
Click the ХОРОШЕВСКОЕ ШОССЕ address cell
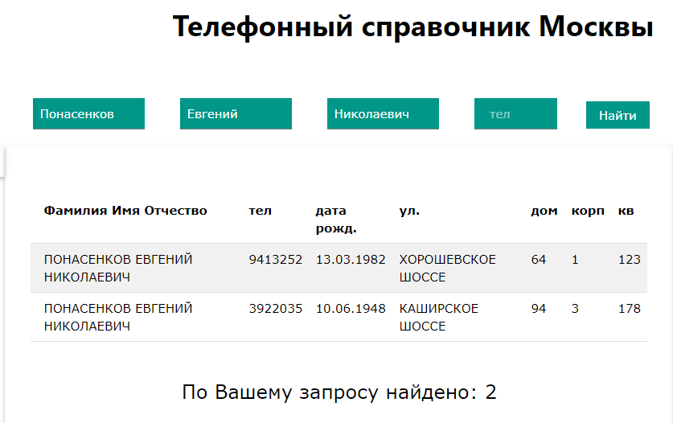click(448, 268)
